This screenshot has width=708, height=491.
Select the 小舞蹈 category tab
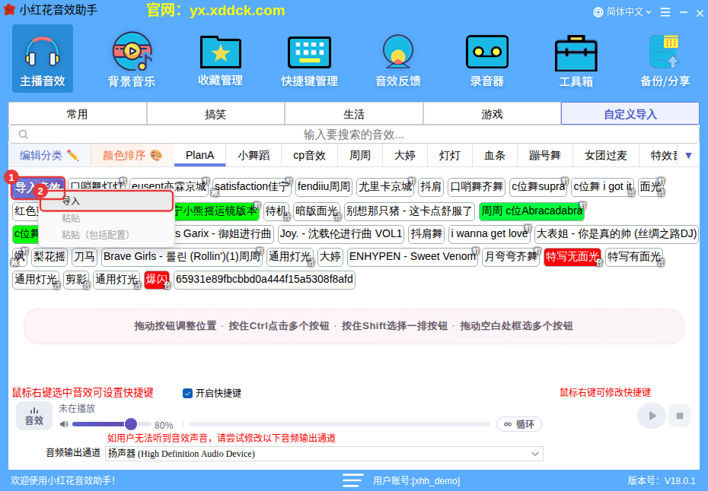254,156
